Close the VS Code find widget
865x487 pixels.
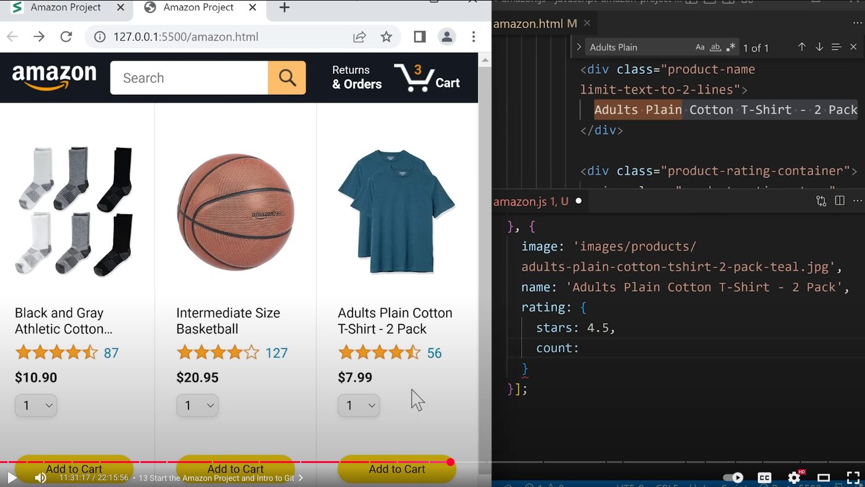pos(853,47)
